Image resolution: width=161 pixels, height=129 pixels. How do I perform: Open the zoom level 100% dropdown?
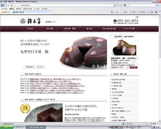154,124
